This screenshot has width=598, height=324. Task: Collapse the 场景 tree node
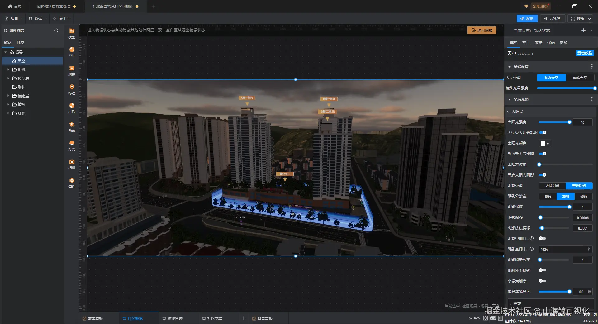pos(6,52)
